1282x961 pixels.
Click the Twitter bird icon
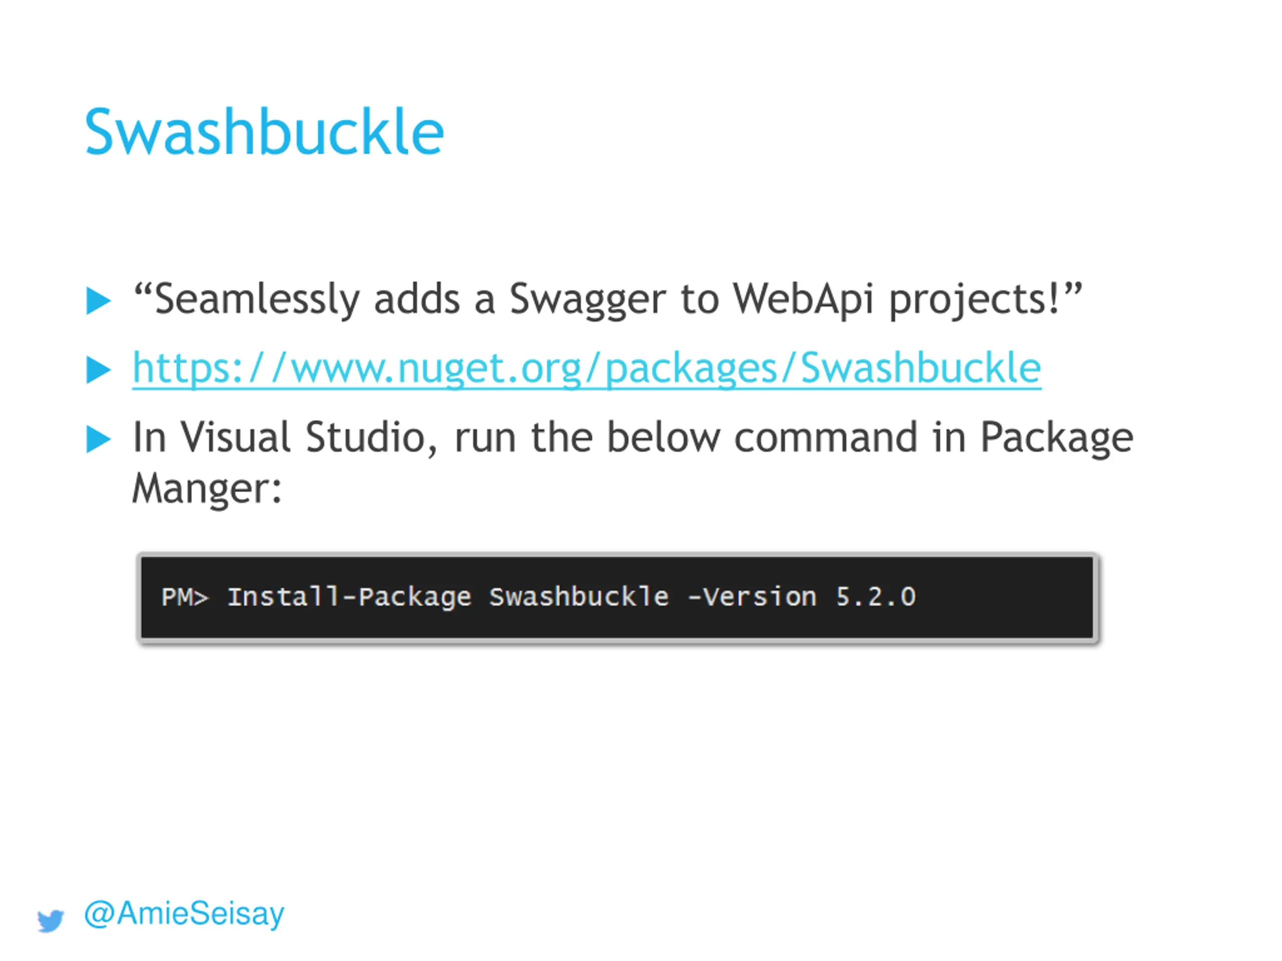[51, 920]
